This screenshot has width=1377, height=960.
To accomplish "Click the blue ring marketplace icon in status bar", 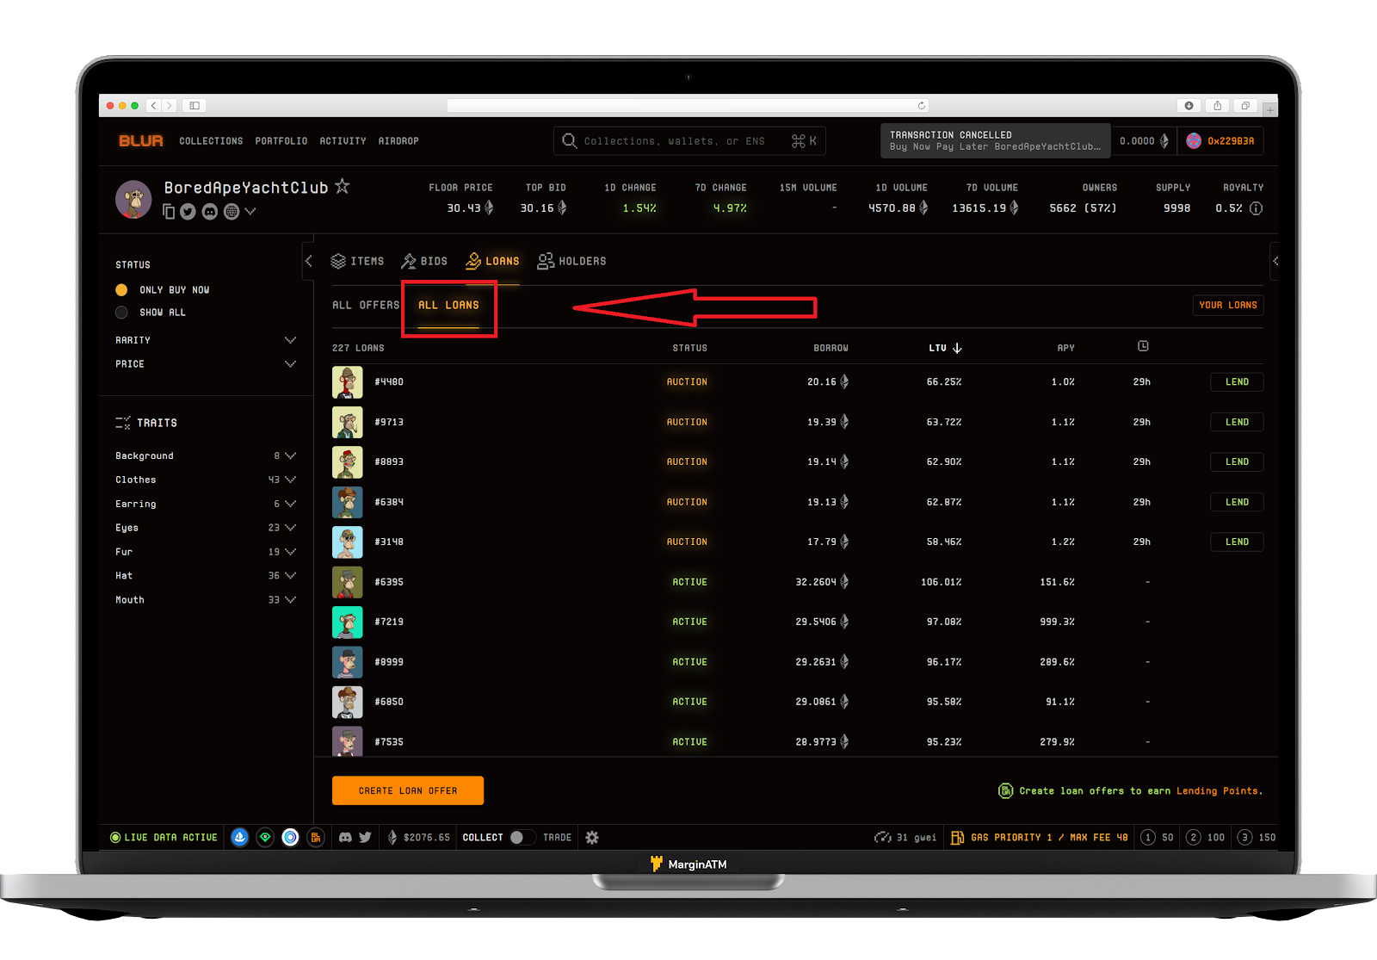I will pos(291,837).
